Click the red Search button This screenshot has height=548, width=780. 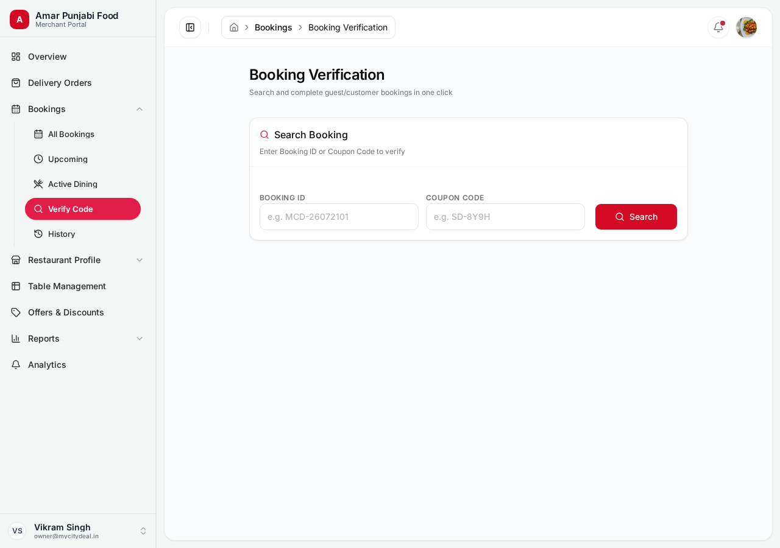[x=636, y=217]
